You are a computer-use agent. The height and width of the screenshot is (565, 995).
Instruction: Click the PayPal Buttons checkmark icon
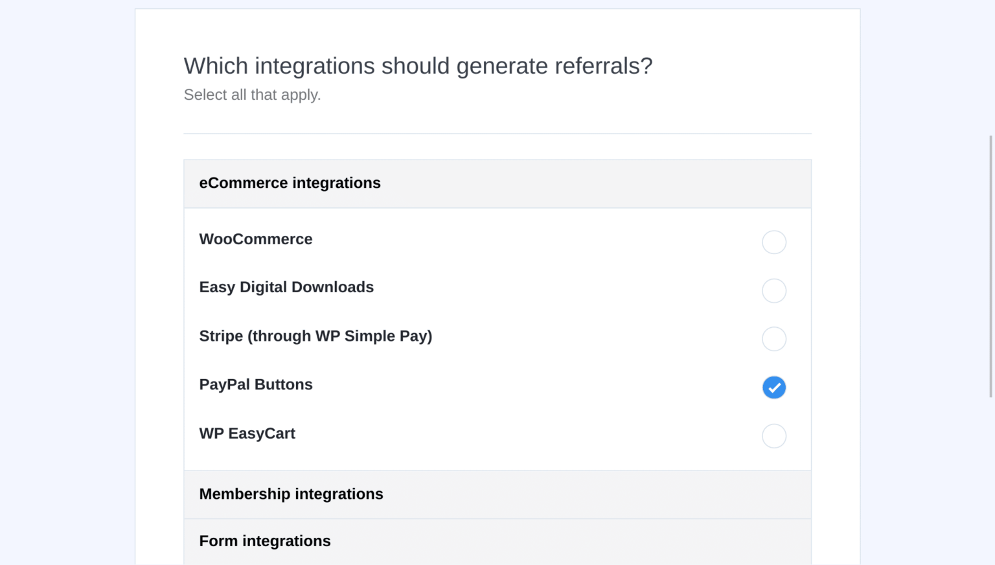(774, 387)
